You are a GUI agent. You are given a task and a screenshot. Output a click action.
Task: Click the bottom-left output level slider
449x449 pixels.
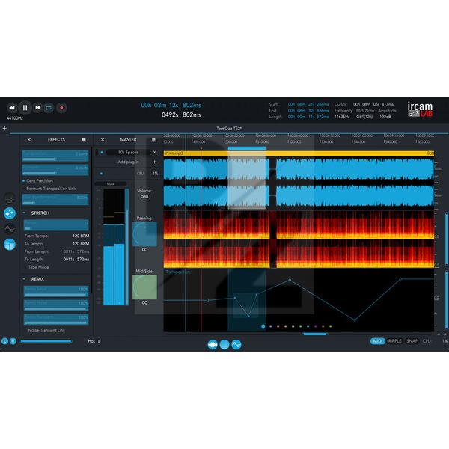[x=46, y=341]
